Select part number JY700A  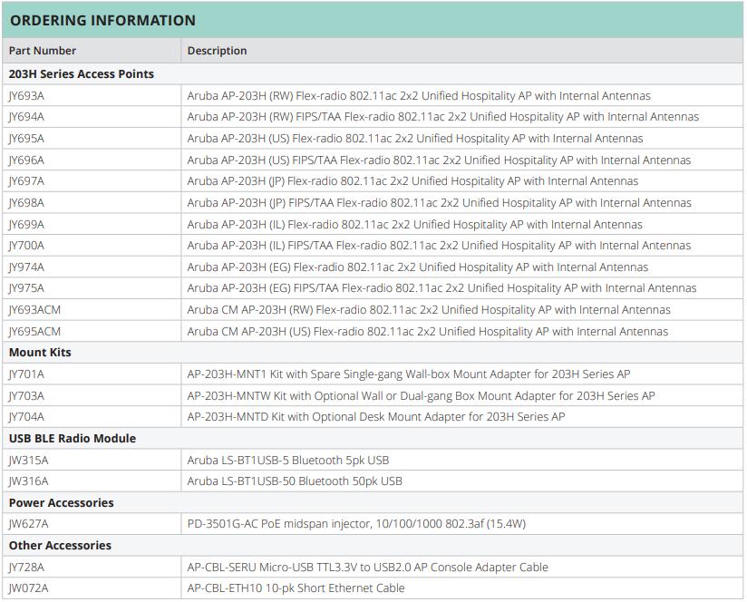26,246
